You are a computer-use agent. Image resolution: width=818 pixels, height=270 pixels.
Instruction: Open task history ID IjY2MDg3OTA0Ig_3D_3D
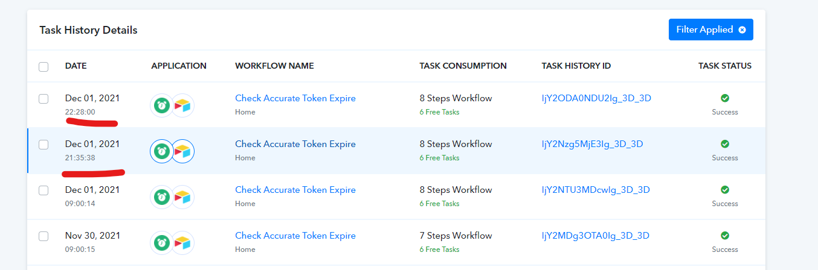coord(596,236)
